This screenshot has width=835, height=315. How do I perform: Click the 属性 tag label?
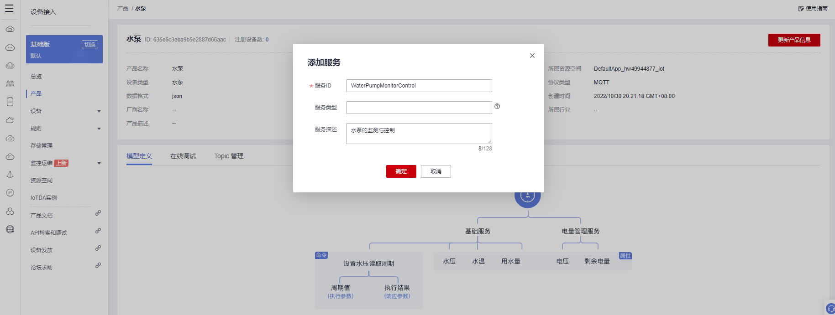pos(625,256)
